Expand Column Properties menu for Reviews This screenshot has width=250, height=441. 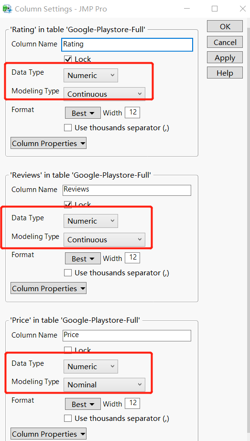pyautogui.click(x=48, y=288)
